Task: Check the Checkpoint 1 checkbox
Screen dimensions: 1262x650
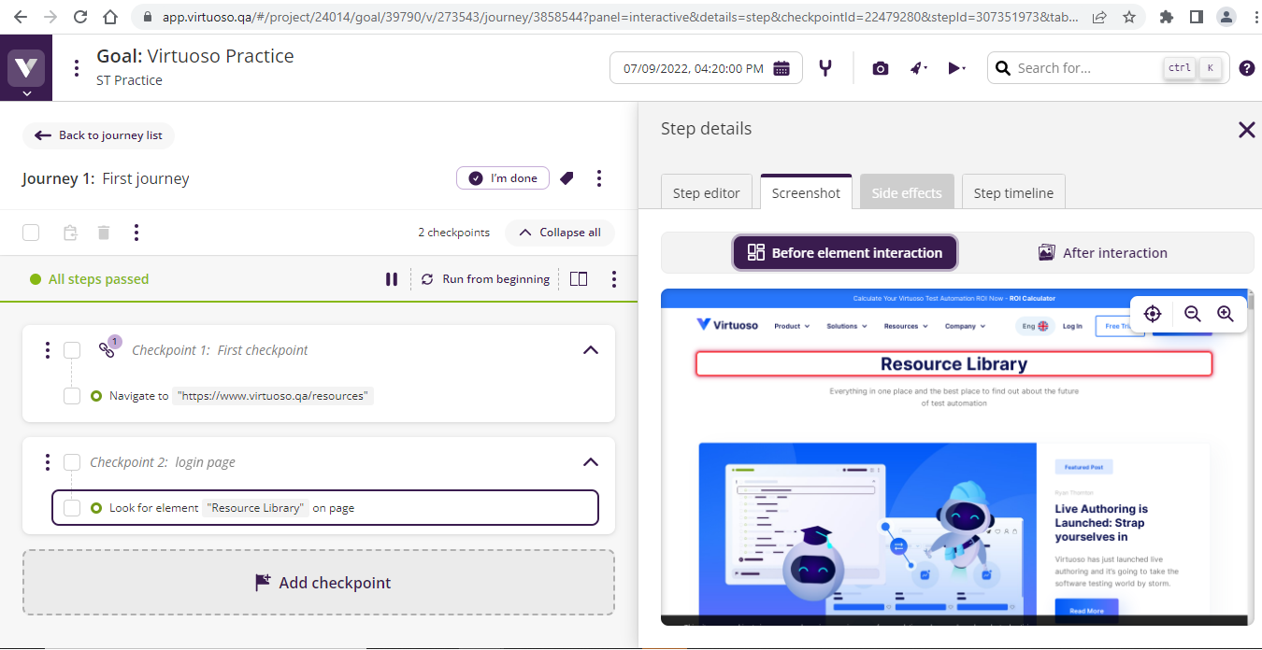Action: (72, 350)
